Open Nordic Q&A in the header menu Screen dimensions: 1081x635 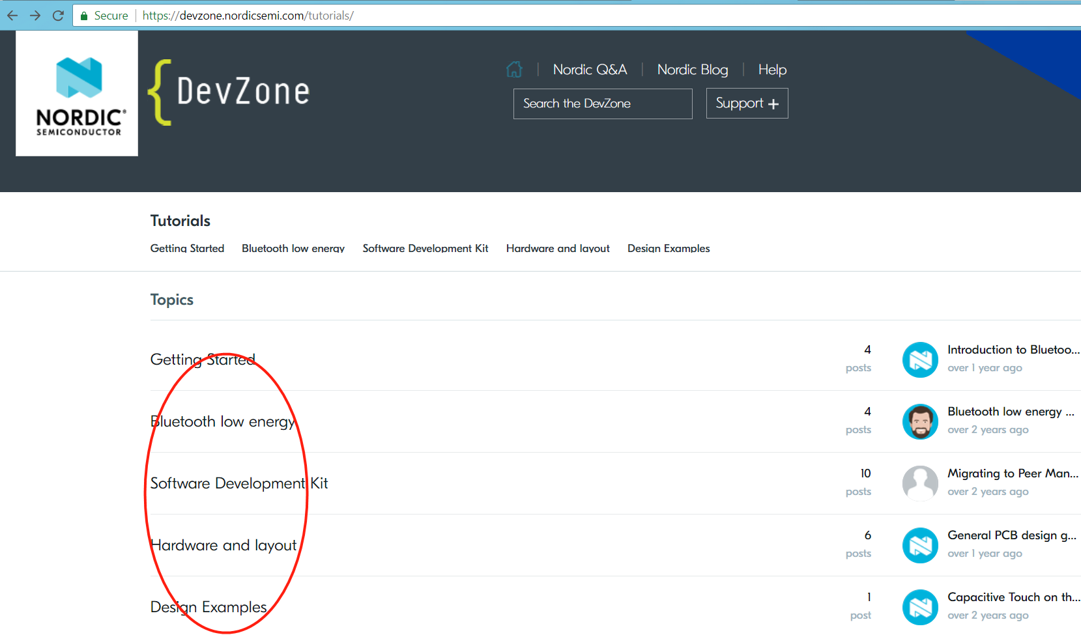click(590, 70)
